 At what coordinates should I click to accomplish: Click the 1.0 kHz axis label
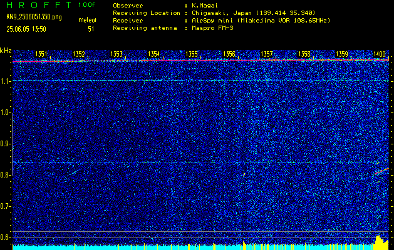point(5,112)
